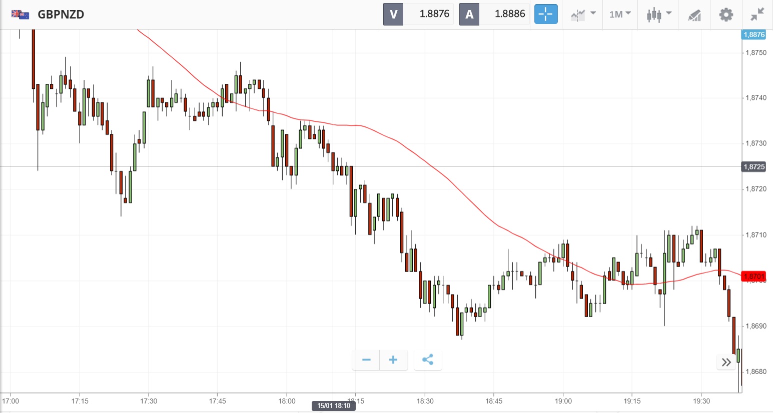The height and width of the screenshot is (413, 773).
Task: Zoom in the chart with plus
Action: (393, 359)
